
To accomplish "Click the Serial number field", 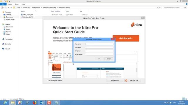I will coord(99,54).
